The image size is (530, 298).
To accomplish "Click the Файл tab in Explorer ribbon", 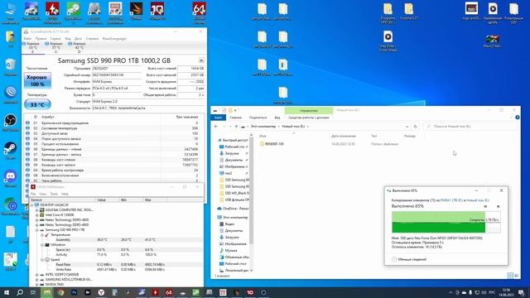I will 219,118.
